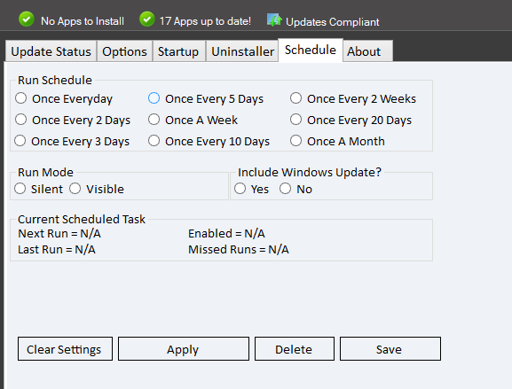The height and width of the screenshot is (389, 512).
Task: Click the Clear Settings button
Action: (x=65, y=349)
